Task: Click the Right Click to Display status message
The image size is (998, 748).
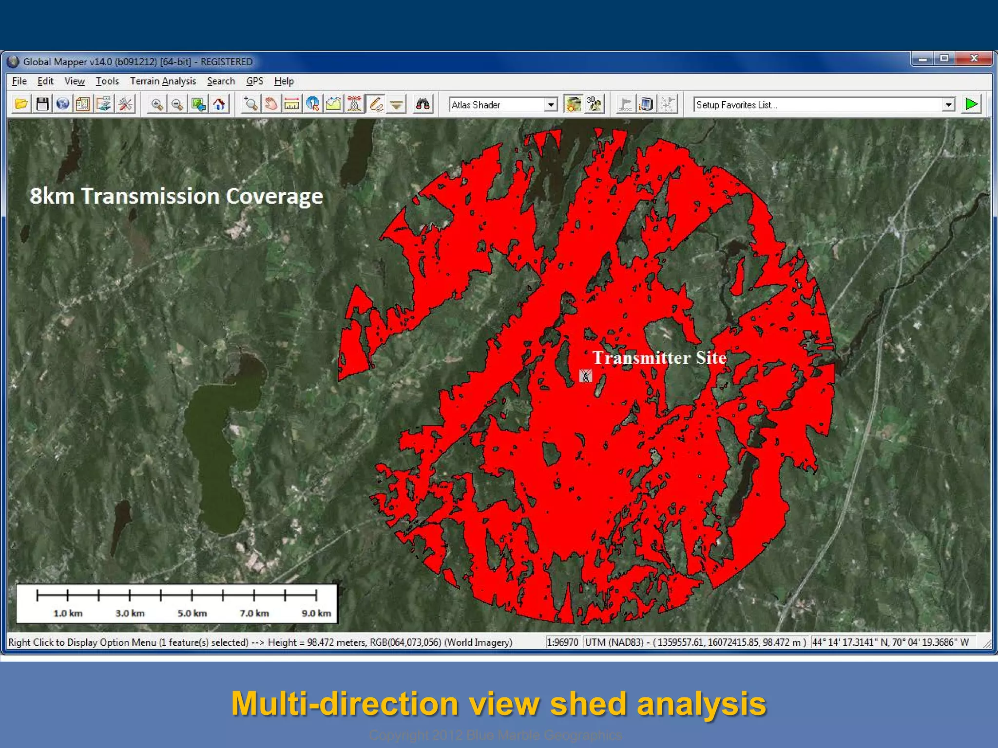Action: pyautogui.click(x=260, y=642)
